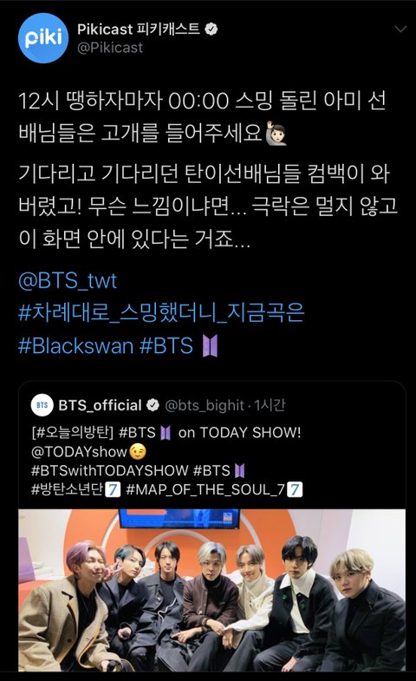Expand the tweet options chevron

[400, 29]
